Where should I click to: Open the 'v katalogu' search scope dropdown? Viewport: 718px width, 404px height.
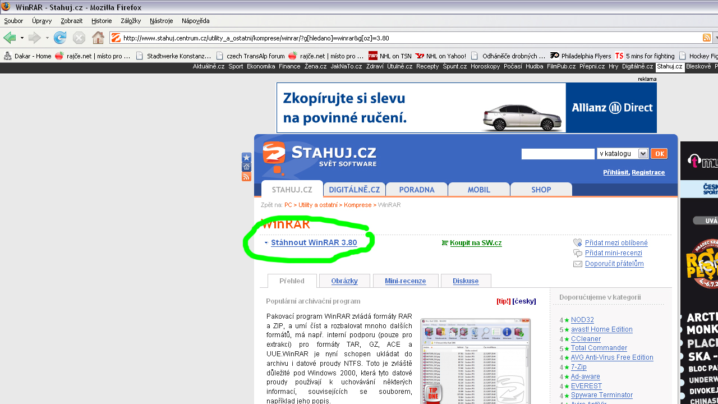click(623, 154)
